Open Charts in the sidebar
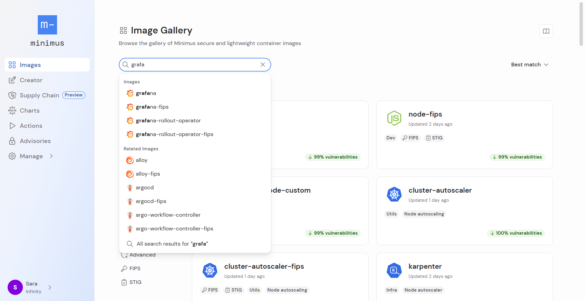Image resolution: width=585 pixels, height=301 pixels. (47, 110)
